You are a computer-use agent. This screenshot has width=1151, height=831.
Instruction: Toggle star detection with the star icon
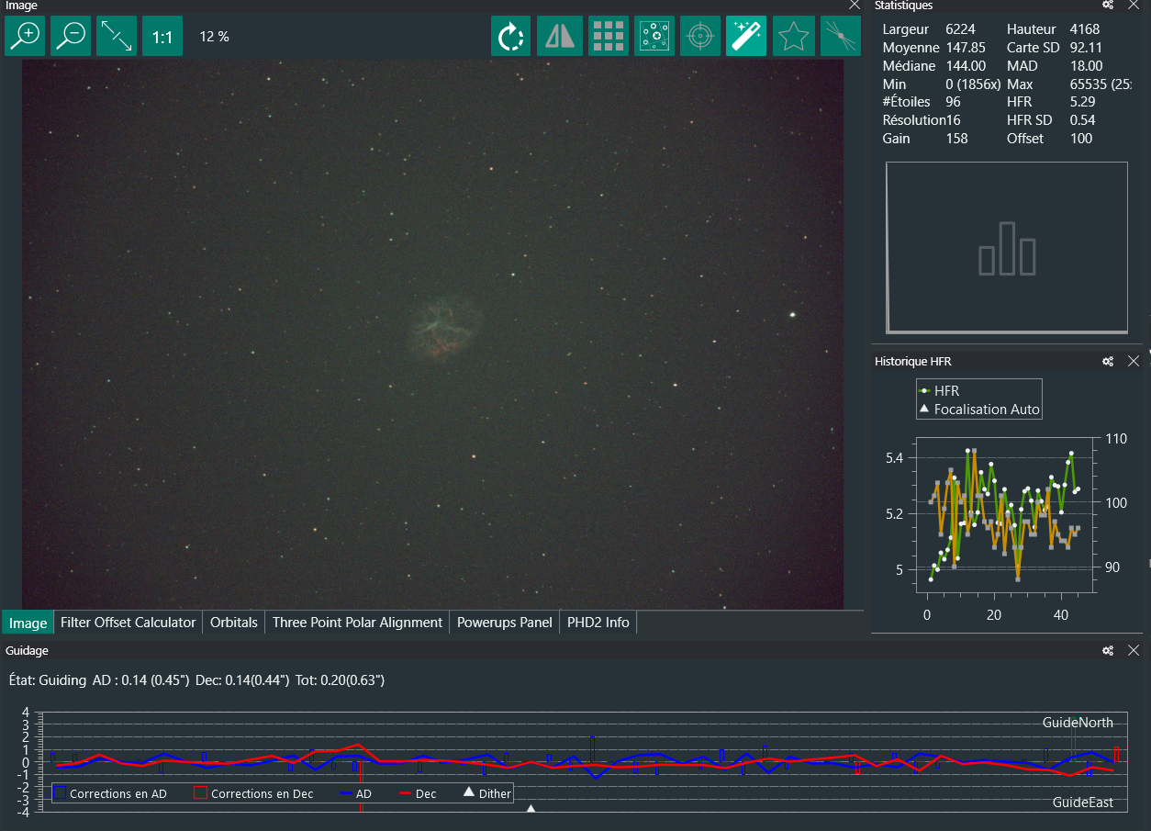coord(793,37)
